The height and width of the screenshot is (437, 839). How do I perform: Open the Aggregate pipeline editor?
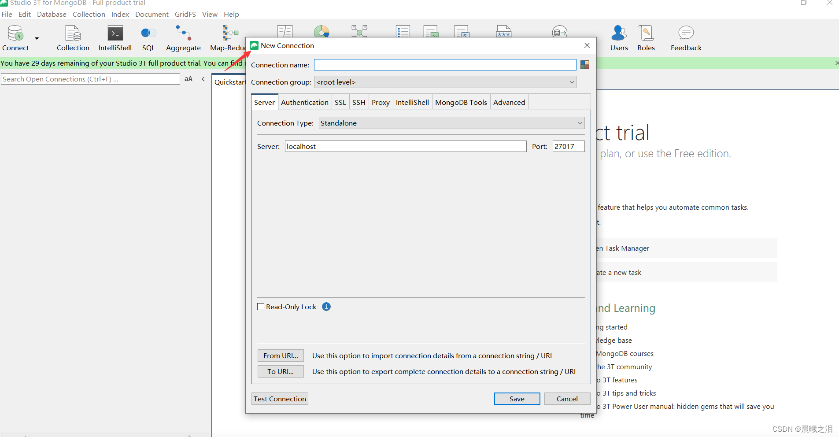[x=183, y=38]
